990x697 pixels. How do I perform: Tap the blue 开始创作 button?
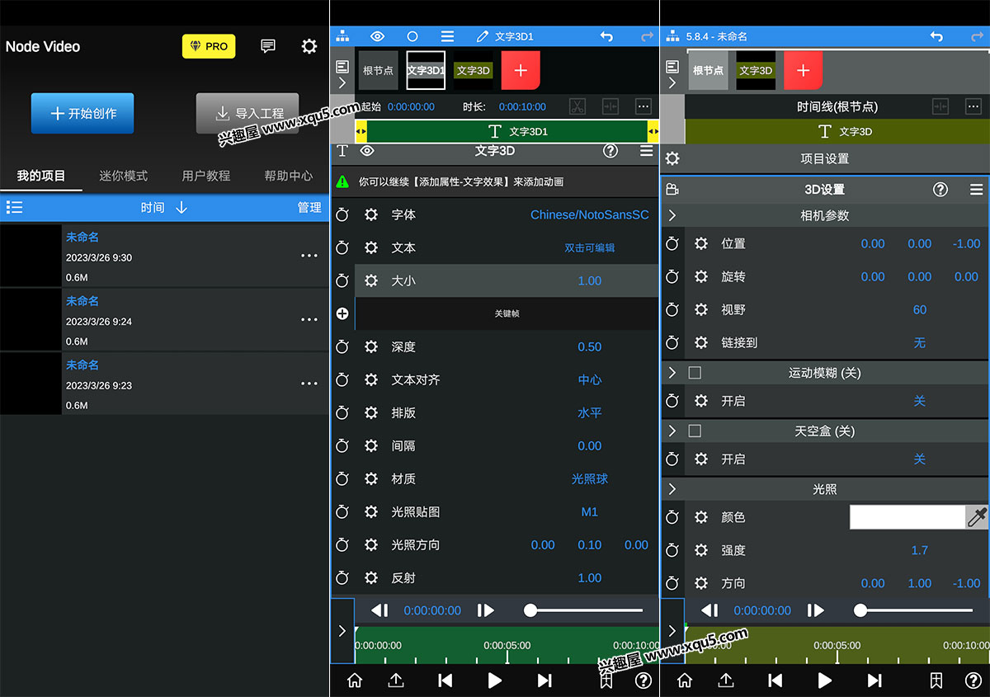click(x=82, y=113)
